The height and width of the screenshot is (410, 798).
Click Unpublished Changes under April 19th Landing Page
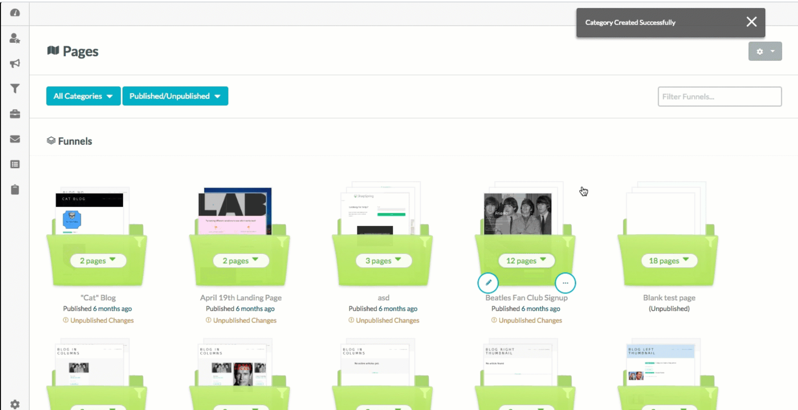241,320
